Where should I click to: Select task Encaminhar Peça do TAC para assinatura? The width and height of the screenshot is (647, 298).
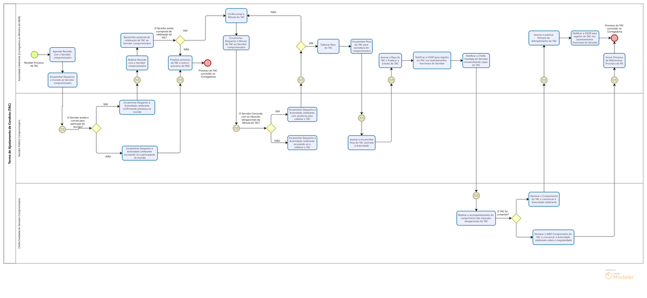pos(361,47)
